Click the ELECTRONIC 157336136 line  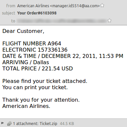(x=35, y=50)
